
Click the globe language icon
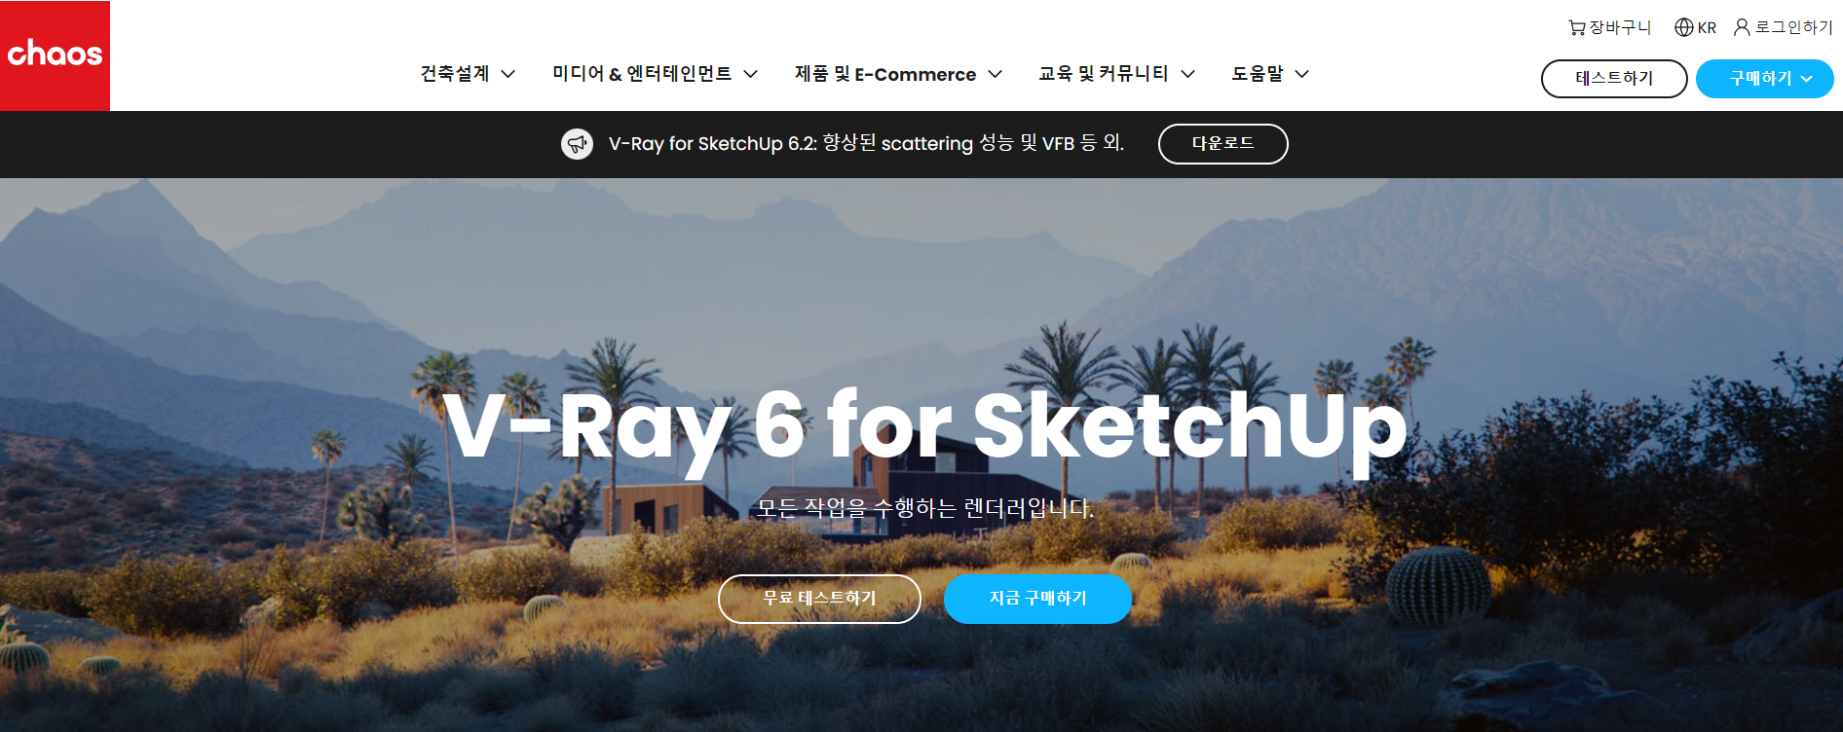(x=1684, y=27)
